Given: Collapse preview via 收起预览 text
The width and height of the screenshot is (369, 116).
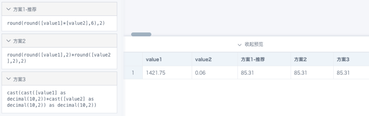Looking at the screenshot, I should point(254,45).
